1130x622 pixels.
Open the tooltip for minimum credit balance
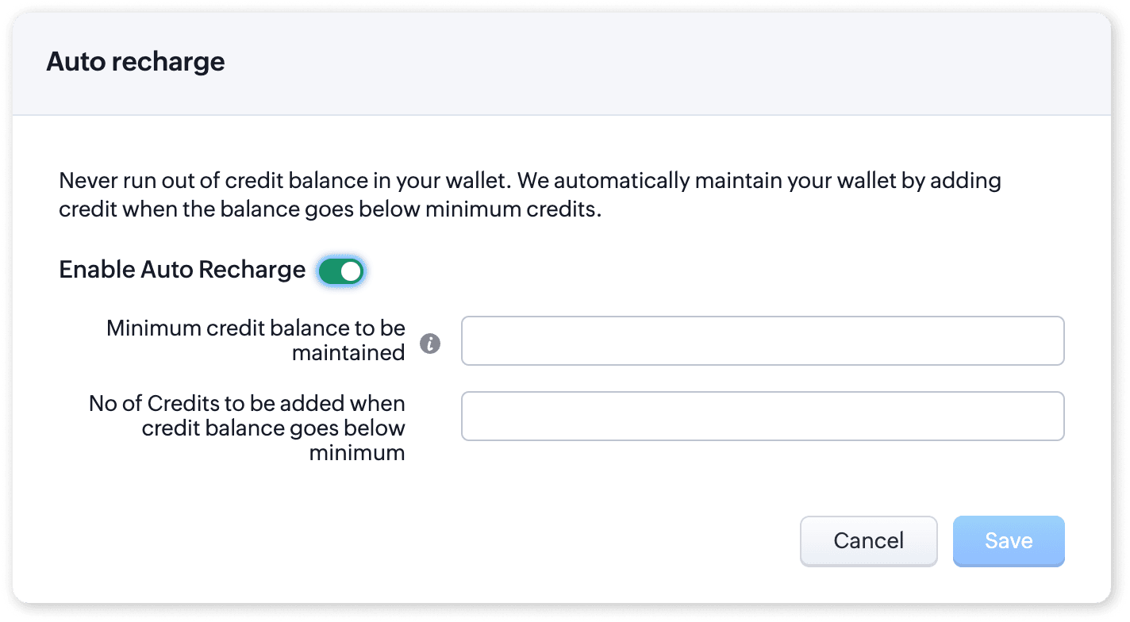coord(430,344)
